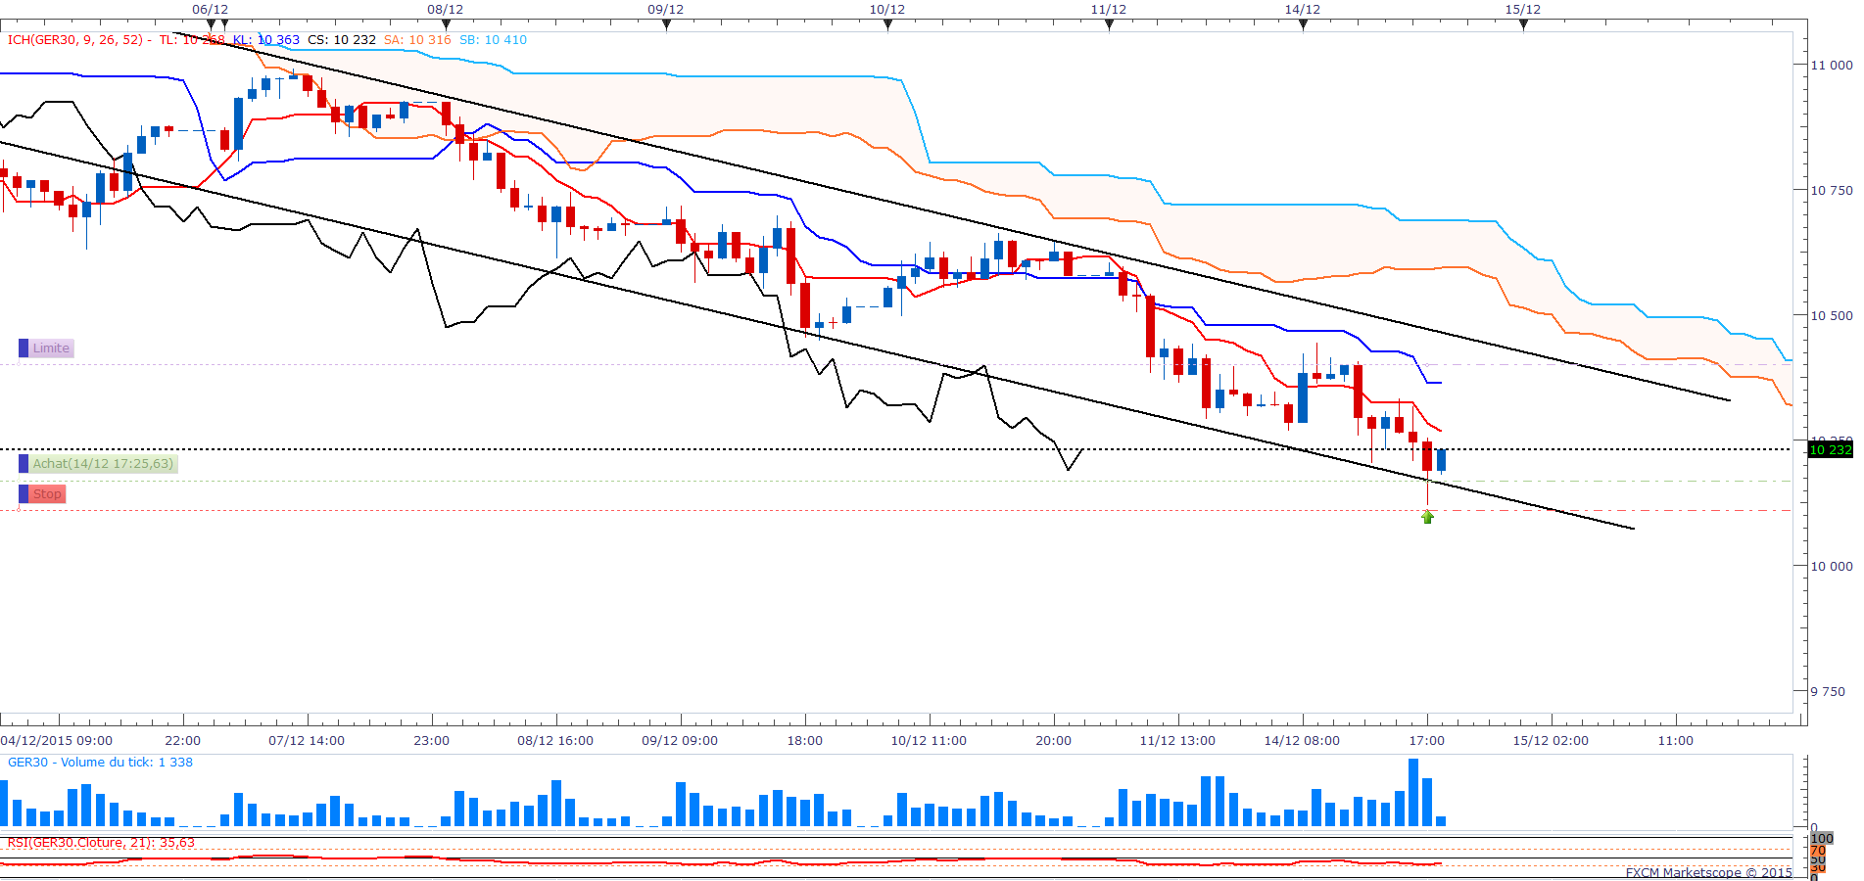This screenshot has height=881, width=1864.
Task: Click the 10 000 price axis label
Action: pos(1832,567)
